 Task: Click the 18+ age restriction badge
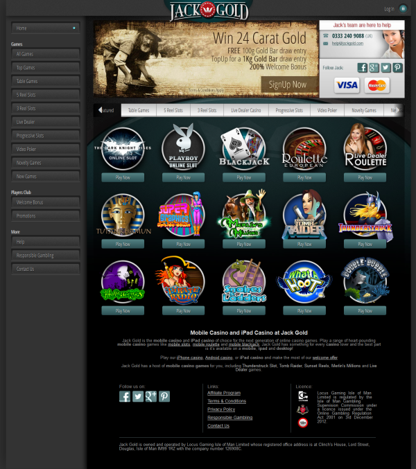(x=303, y=423)
